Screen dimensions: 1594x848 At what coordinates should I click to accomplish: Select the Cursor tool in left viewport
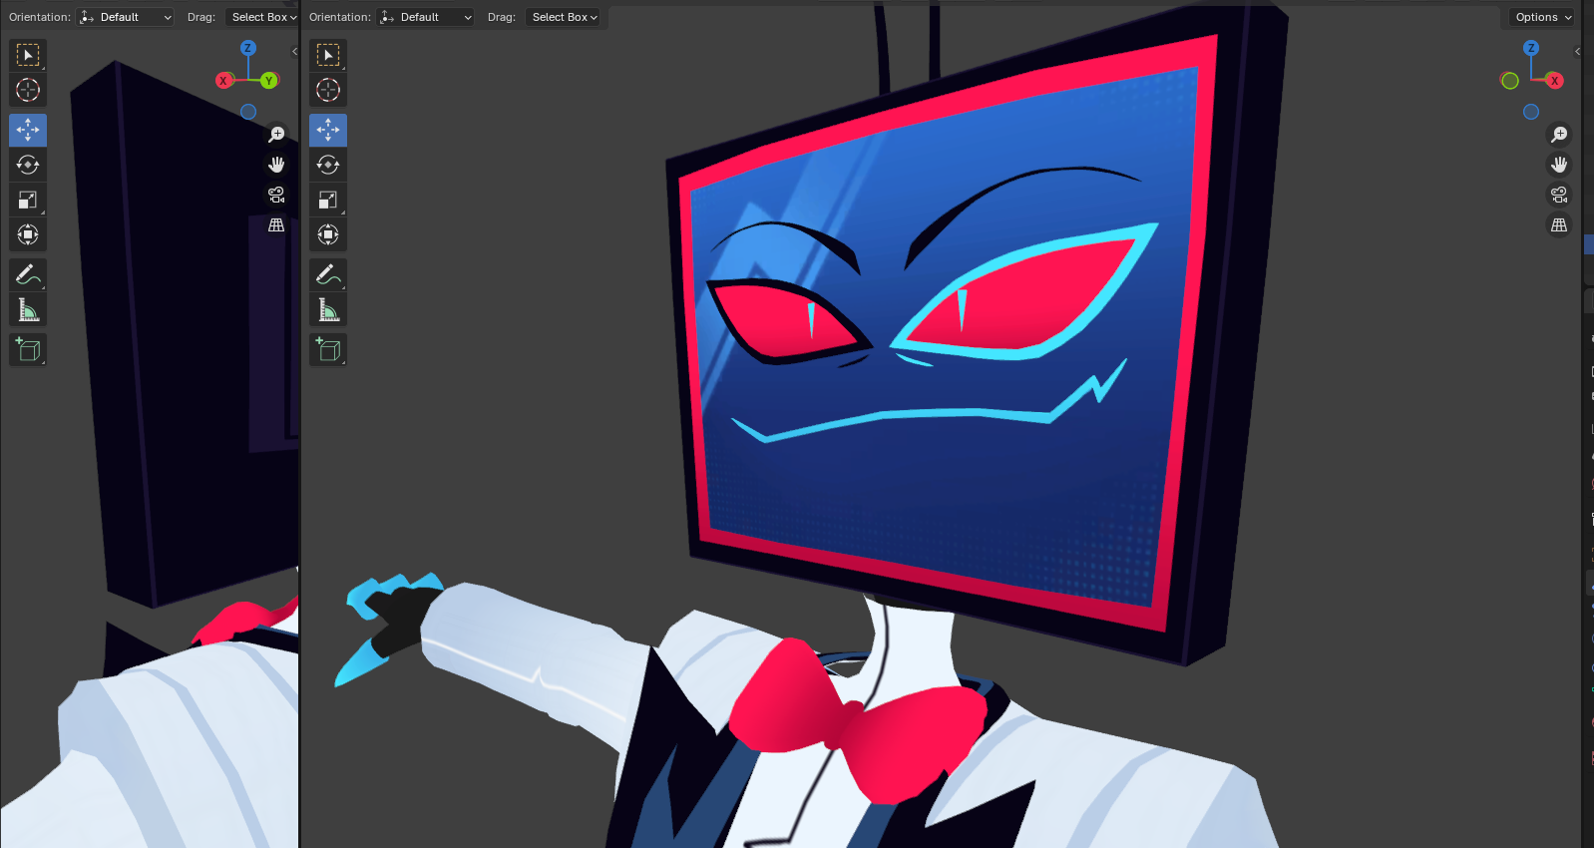click(x=28, y=90)
